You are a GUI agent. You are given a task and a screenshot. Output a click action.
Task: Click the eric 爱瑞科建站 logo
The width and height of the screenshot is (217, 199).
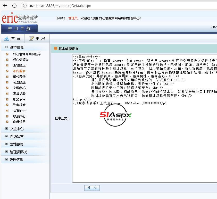tap(20, 18)
